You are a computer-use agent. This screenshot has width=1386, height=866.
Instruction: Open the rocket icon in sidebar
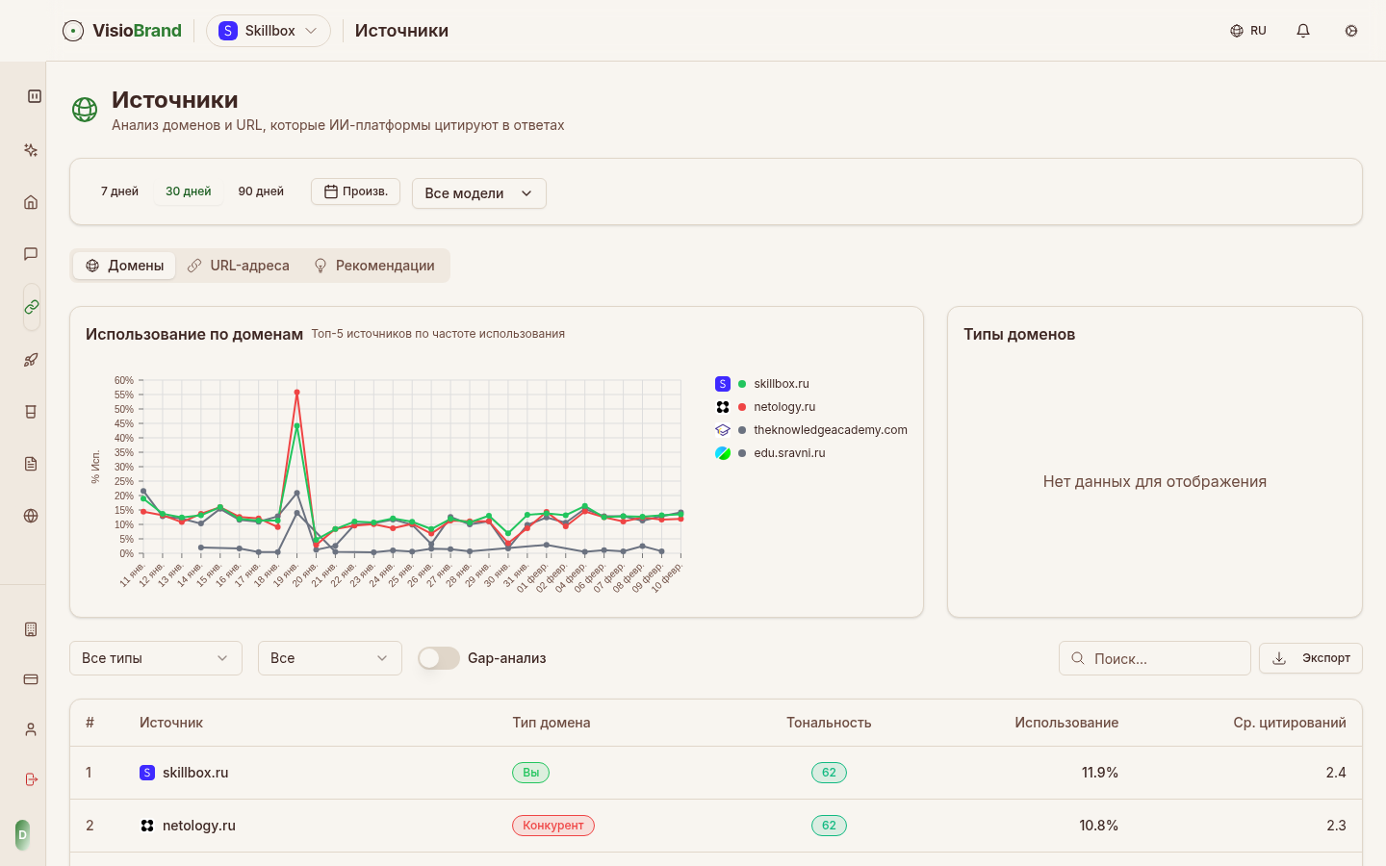[31, 360]
